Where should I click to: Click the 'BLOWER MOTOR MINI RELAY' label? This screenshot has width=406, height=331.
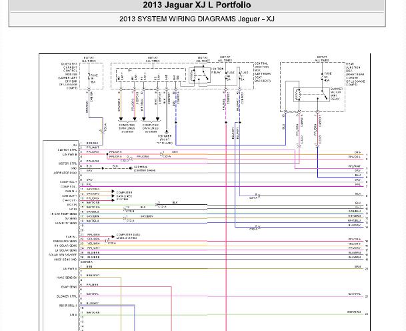(337, 94)
